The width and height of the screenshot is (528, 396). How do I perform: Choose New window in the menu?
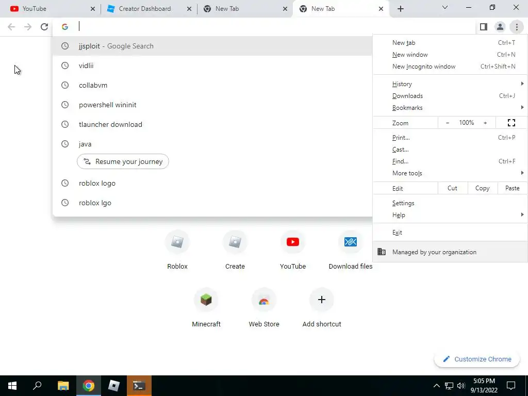tap(450, 55)
